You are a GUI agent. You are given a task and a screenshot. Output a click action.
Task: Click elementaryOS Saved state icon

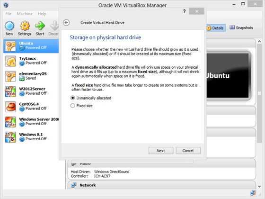22,78
